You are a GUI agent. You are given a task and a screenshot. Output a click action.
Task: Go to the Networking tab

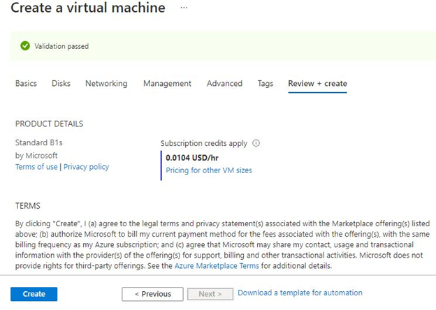(106, 84)
